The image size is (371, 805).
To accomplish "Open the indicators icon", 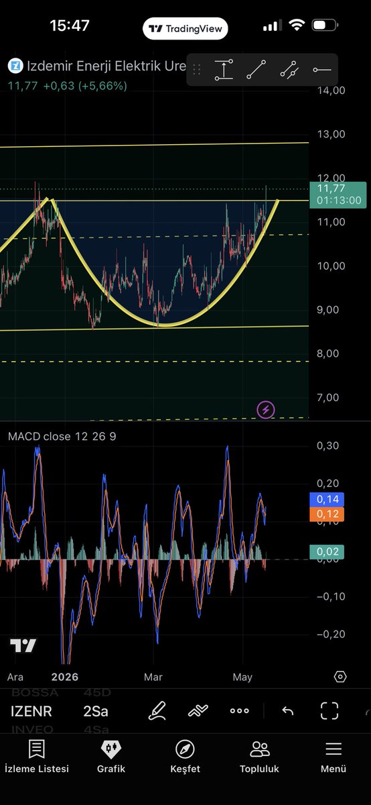I will click(x=198, y=711).
